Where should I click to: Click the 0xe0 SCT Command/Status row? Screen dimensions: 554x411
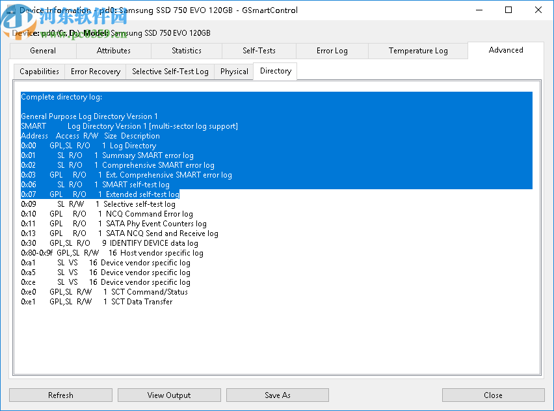(x=105, y=292)
